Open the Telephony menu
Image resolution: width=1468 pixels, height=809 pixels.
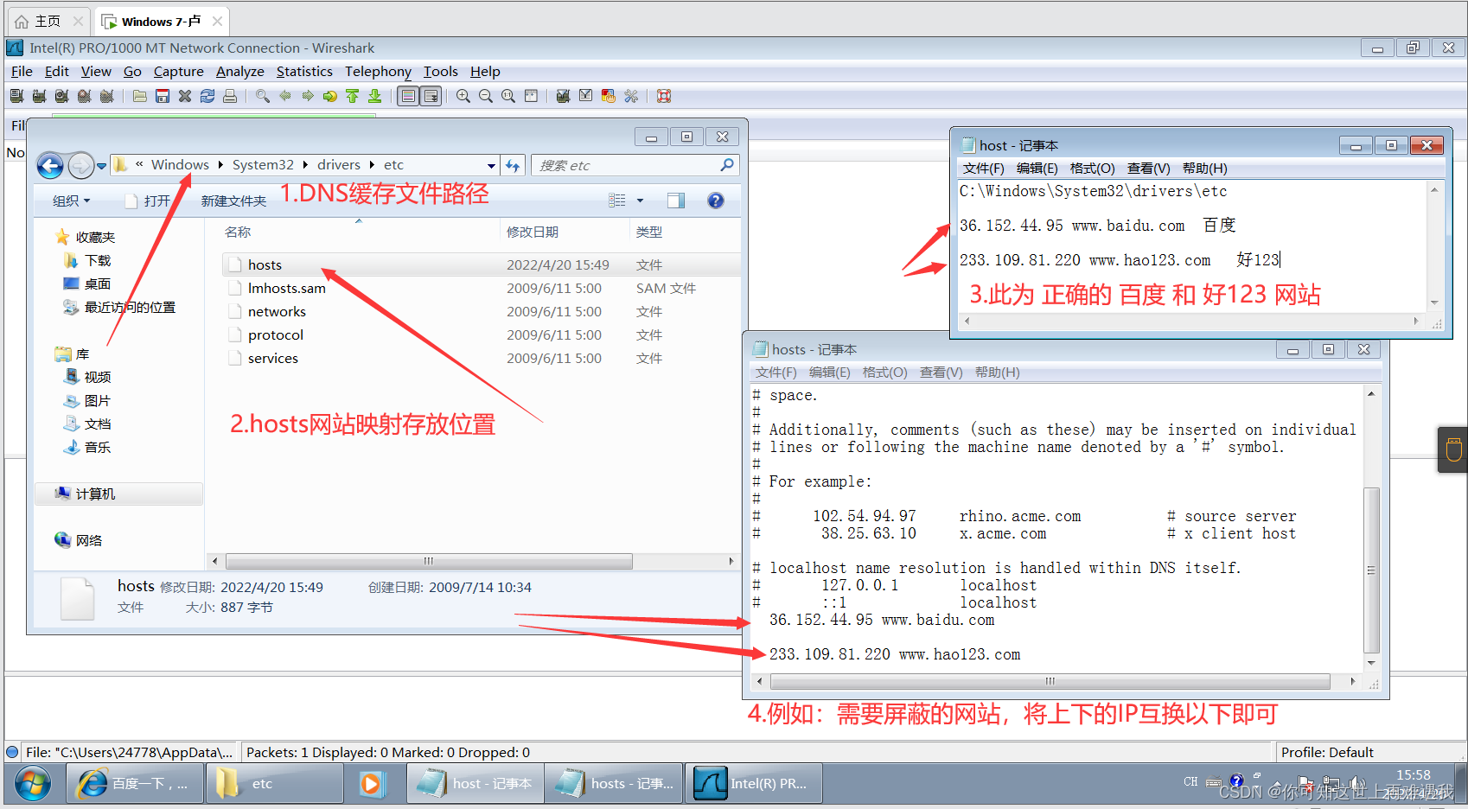pos(378,72)
